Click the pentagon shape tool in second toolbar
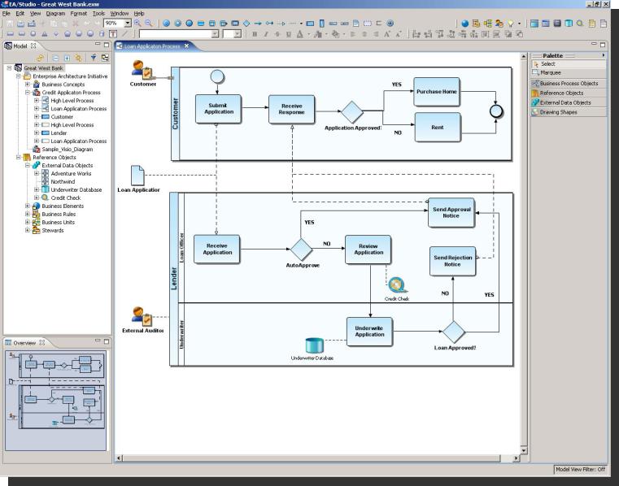The width and height of the screenshot is (619, 486). click(68, 34)
